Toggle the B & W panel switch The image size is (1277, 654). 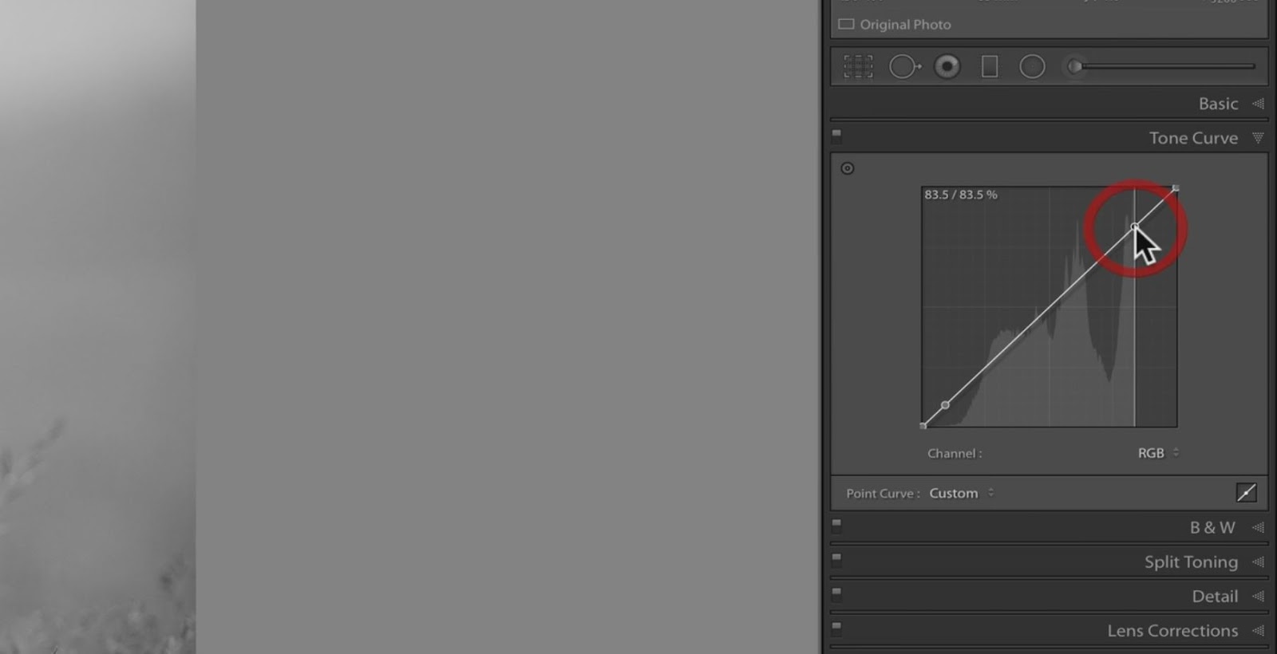836,526
